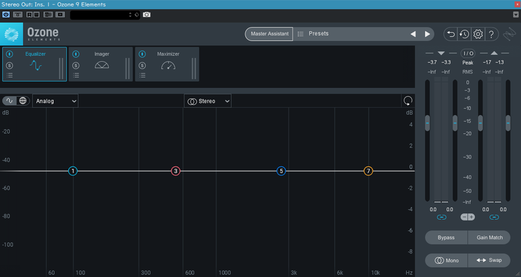The image size is (521, 277).
Task: Switch output to Mono
Action: coord(446,260)
